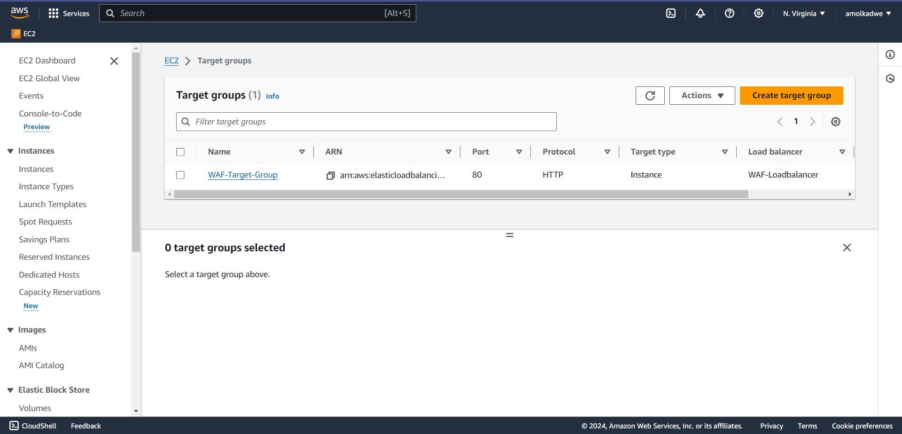Open table preferences gear icon
902x434 pixels.
click(835, 122)
